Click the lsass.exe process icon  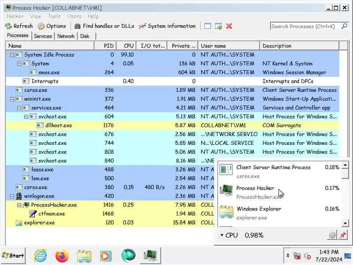pyautogui.click(x=26, y=170)
